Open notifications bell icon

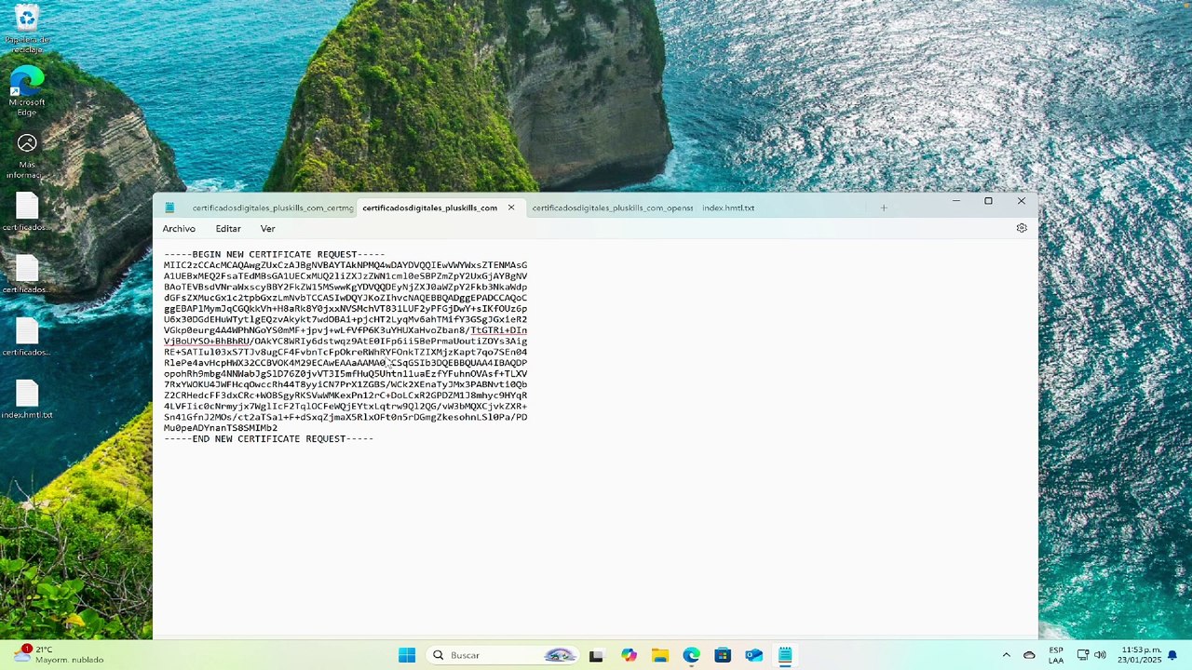coord(1172,655)
